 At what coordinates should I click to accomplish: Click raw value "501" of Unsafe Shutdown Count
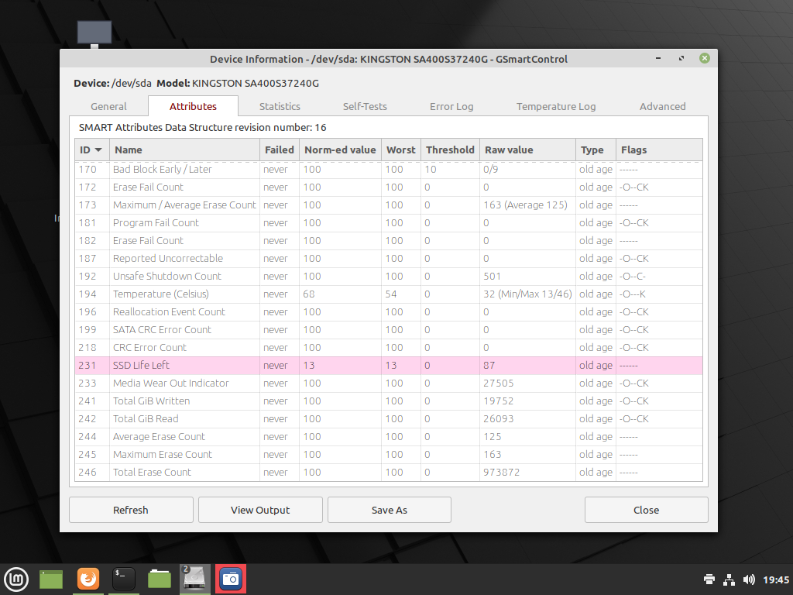click(x=492, y=277)
